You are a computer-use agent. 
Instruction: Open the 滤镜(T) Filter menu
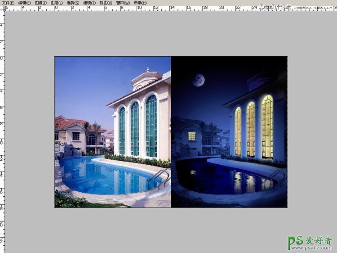pos(89,3)
